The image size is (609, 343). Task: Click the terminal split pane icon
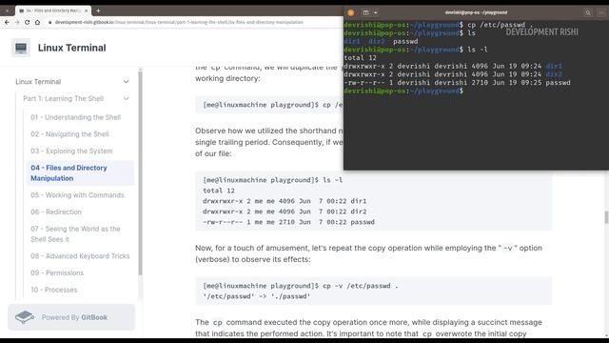point(365,12)
